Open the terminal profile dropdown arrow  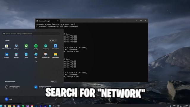pyautogui.click(x=65, y=21)
